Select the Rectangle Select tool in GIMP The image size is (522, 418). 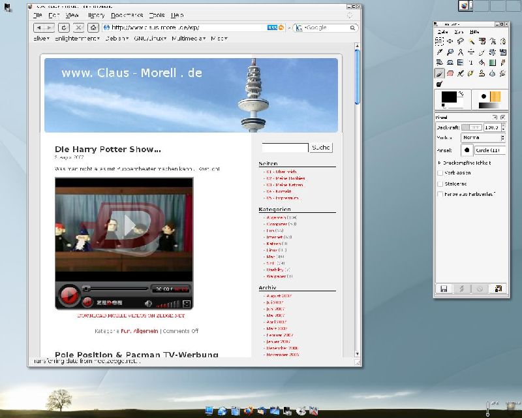(x=439, y=41)
